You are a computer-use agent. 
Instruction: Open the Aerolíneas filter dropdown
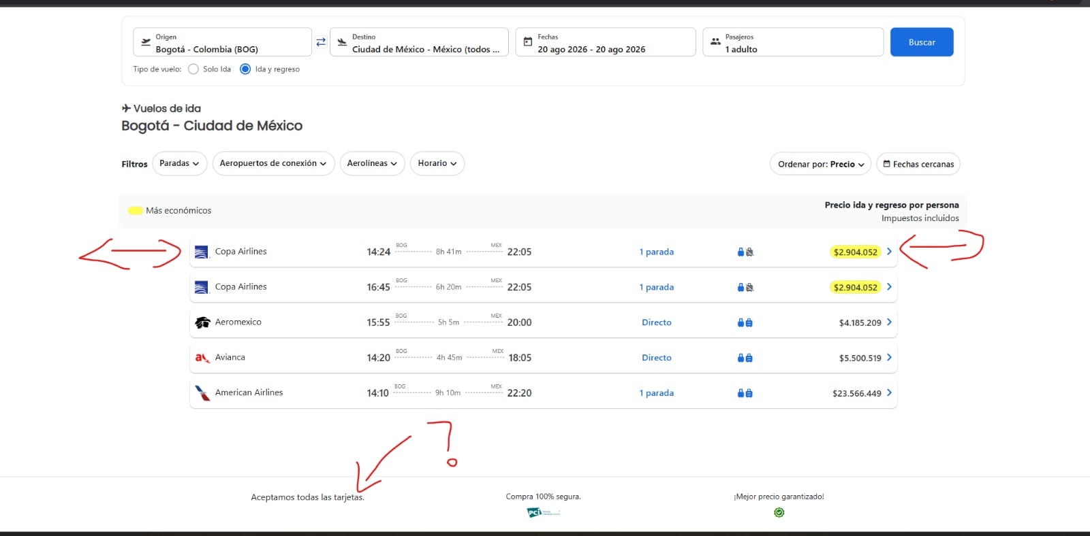(372, 163)
